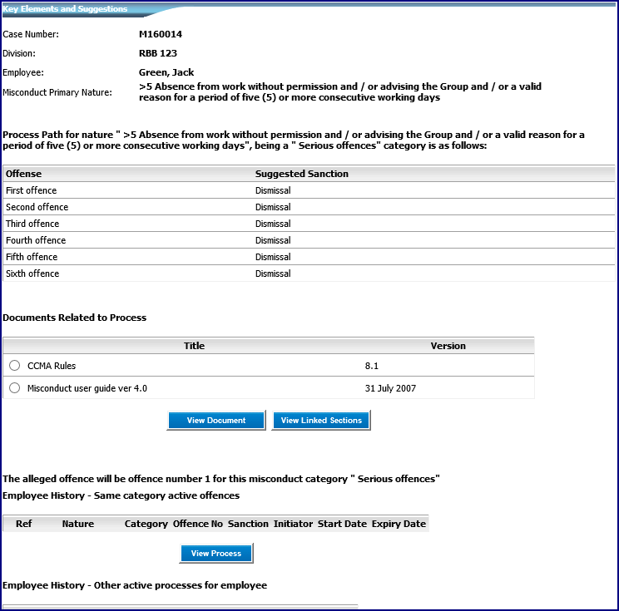Viewport: 619px width, 611px height.
Task: Click the division value RBB 123
Action: (x=158, y=53)
